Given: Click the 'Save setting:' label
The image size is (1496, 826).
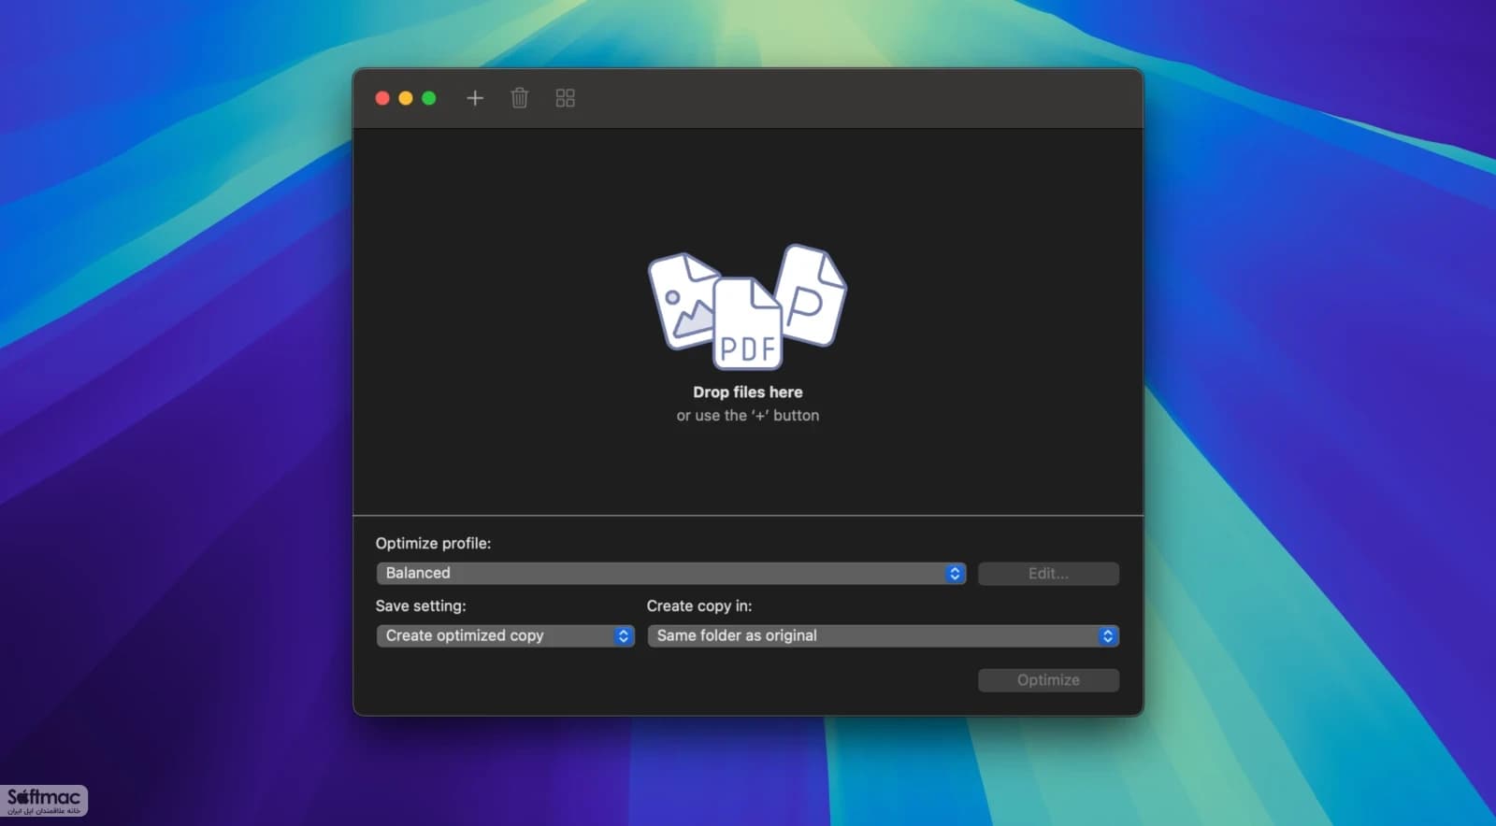Looking at the screenshot, I should point(421,605).
